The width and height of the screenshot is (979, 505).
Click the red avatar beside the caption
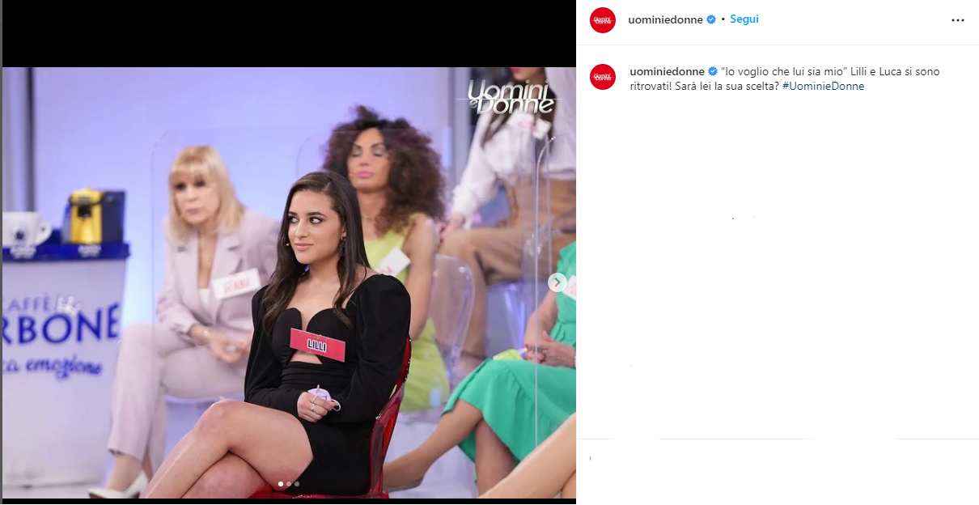tap(603, 77)
